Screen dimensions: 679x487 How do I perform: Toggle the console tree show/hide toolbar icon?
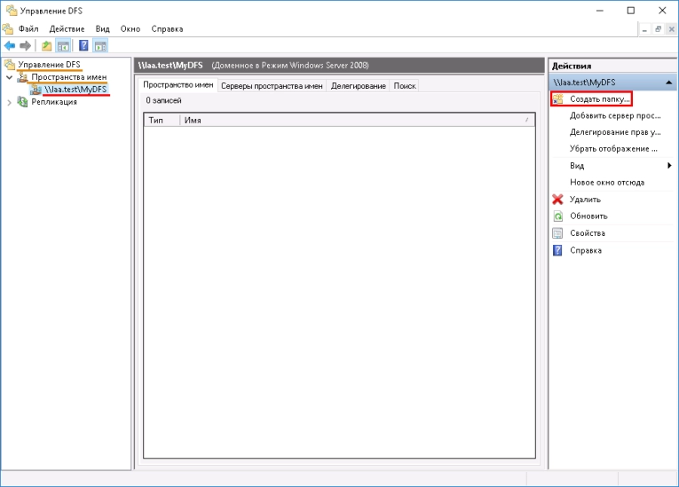[63, 46]
